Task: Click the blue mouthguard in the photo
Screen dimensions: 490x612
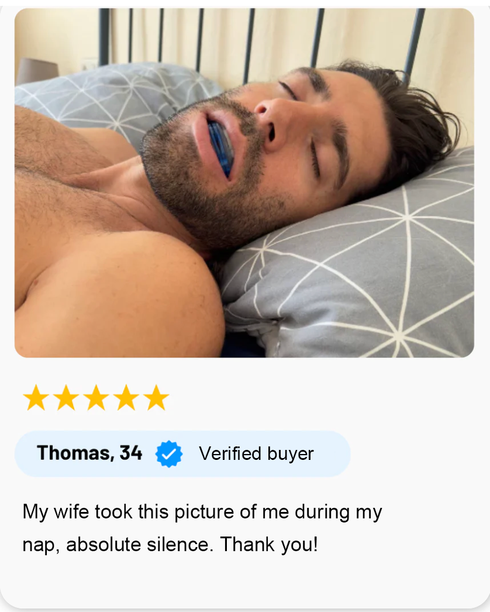Action: pos(221,148)
